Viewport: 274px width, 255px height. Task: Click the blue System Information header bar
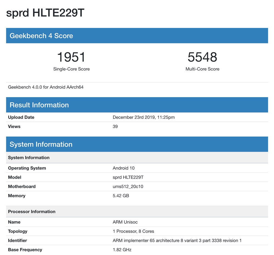pyautogui.click(x=137, y=144)
